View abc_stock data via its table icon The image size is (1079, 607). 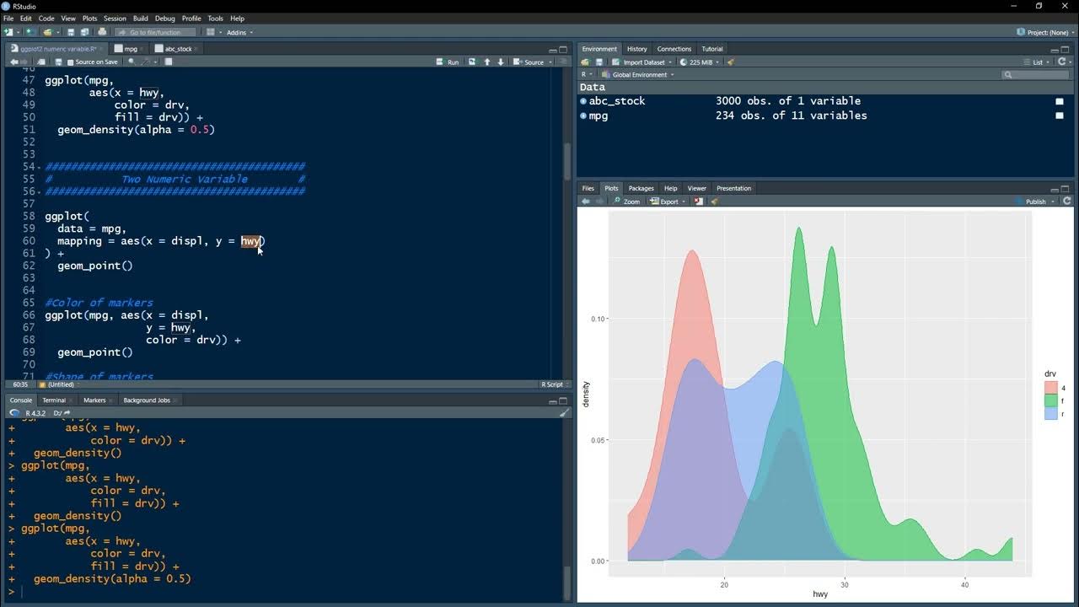(x=1060, y=101)
